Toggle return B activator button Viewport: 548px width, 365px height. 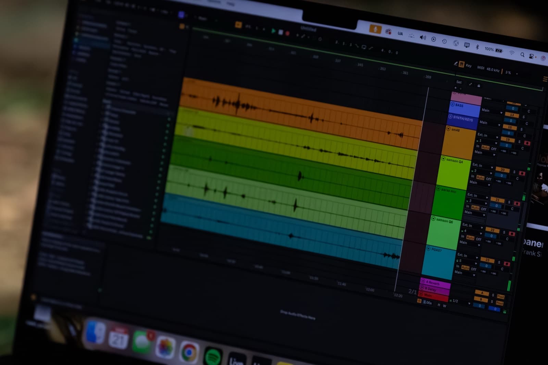click(481, 299)
